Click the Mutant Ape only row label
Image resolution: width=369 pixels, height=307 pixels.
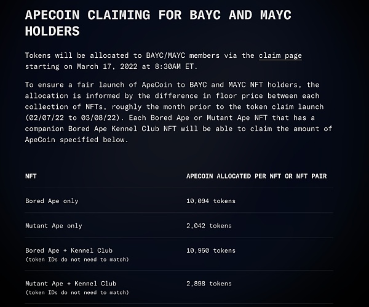54,226
